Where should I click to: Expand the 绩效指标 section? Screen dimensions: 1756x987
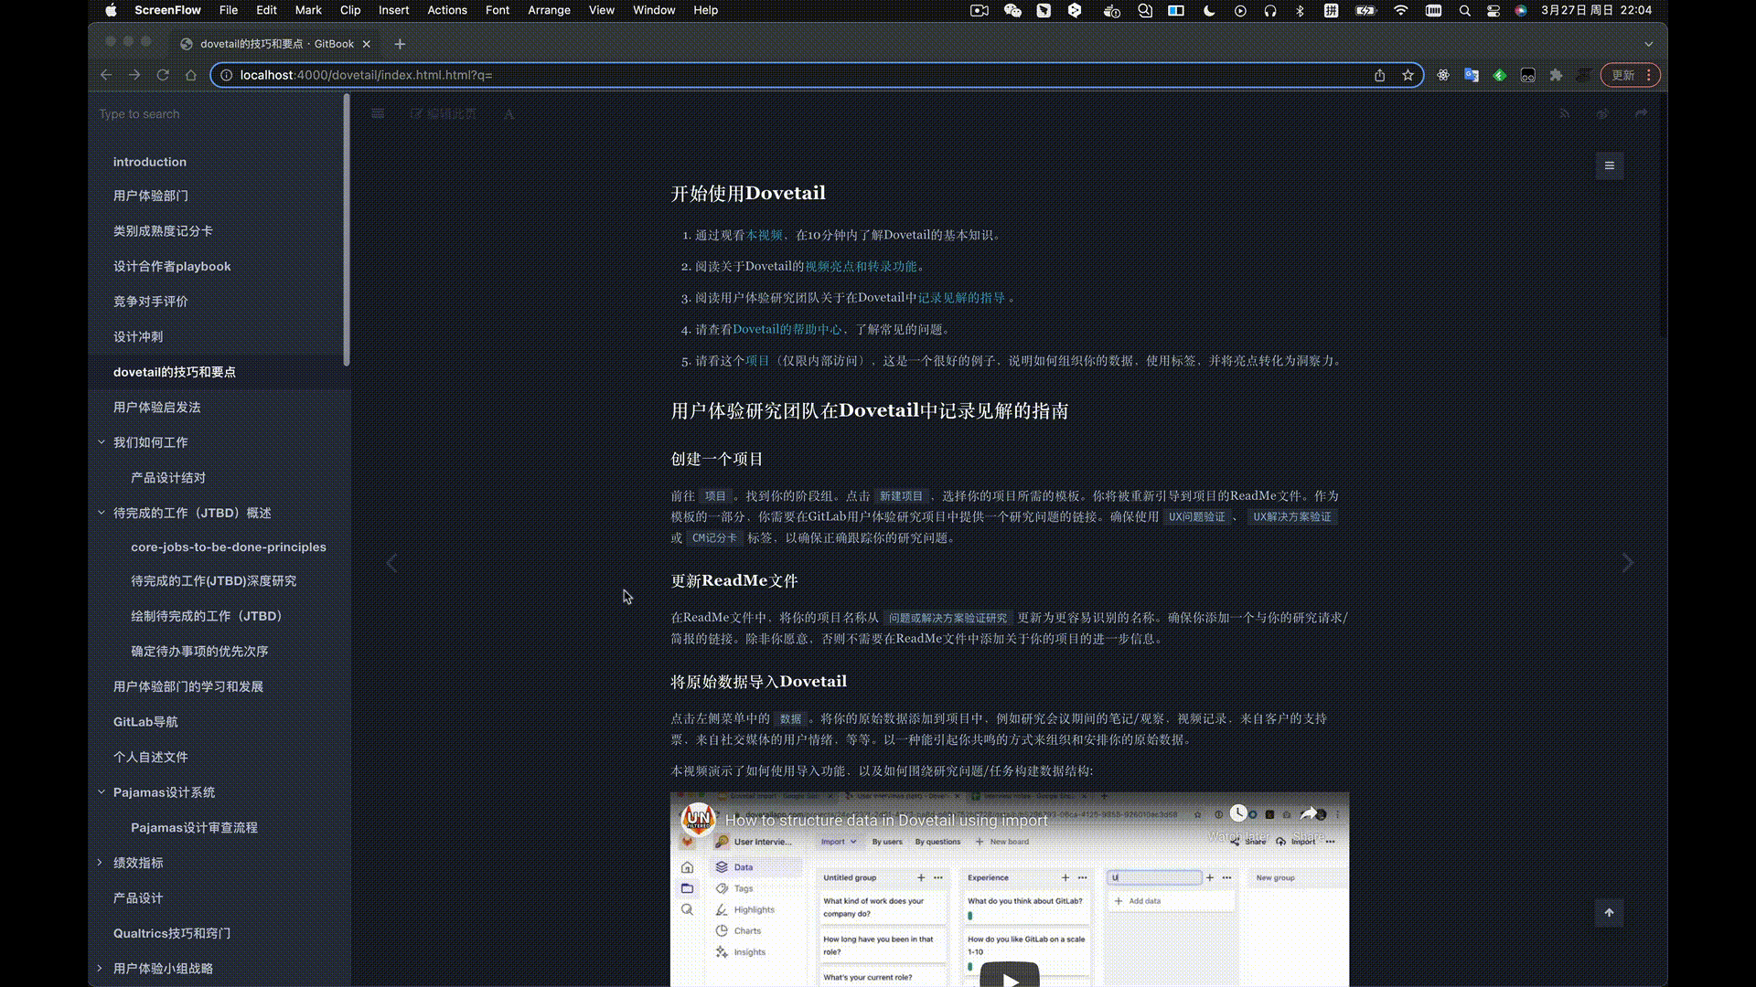(x=101, y=863)
